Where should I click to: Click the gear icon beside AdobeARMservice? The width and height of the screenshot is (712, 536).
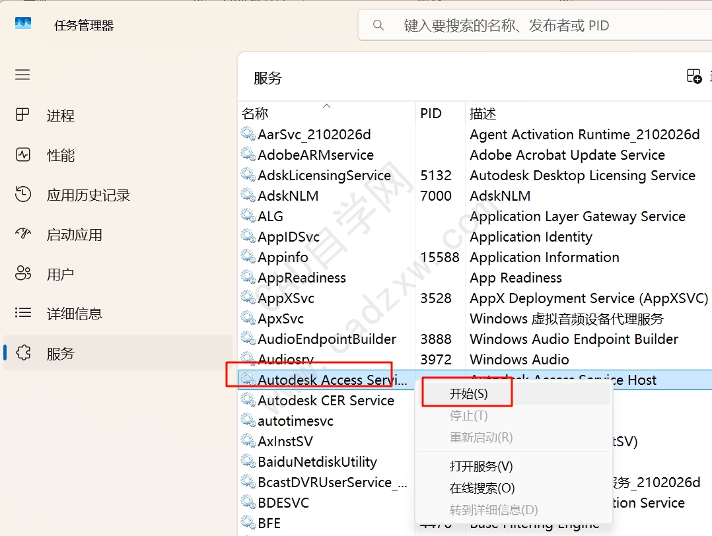point(248,154)
